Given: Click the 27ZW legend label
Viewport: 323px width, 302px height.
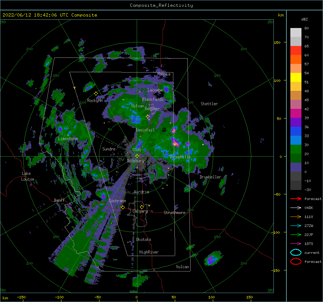Looking at the screenshot, I should pos(309,226).
